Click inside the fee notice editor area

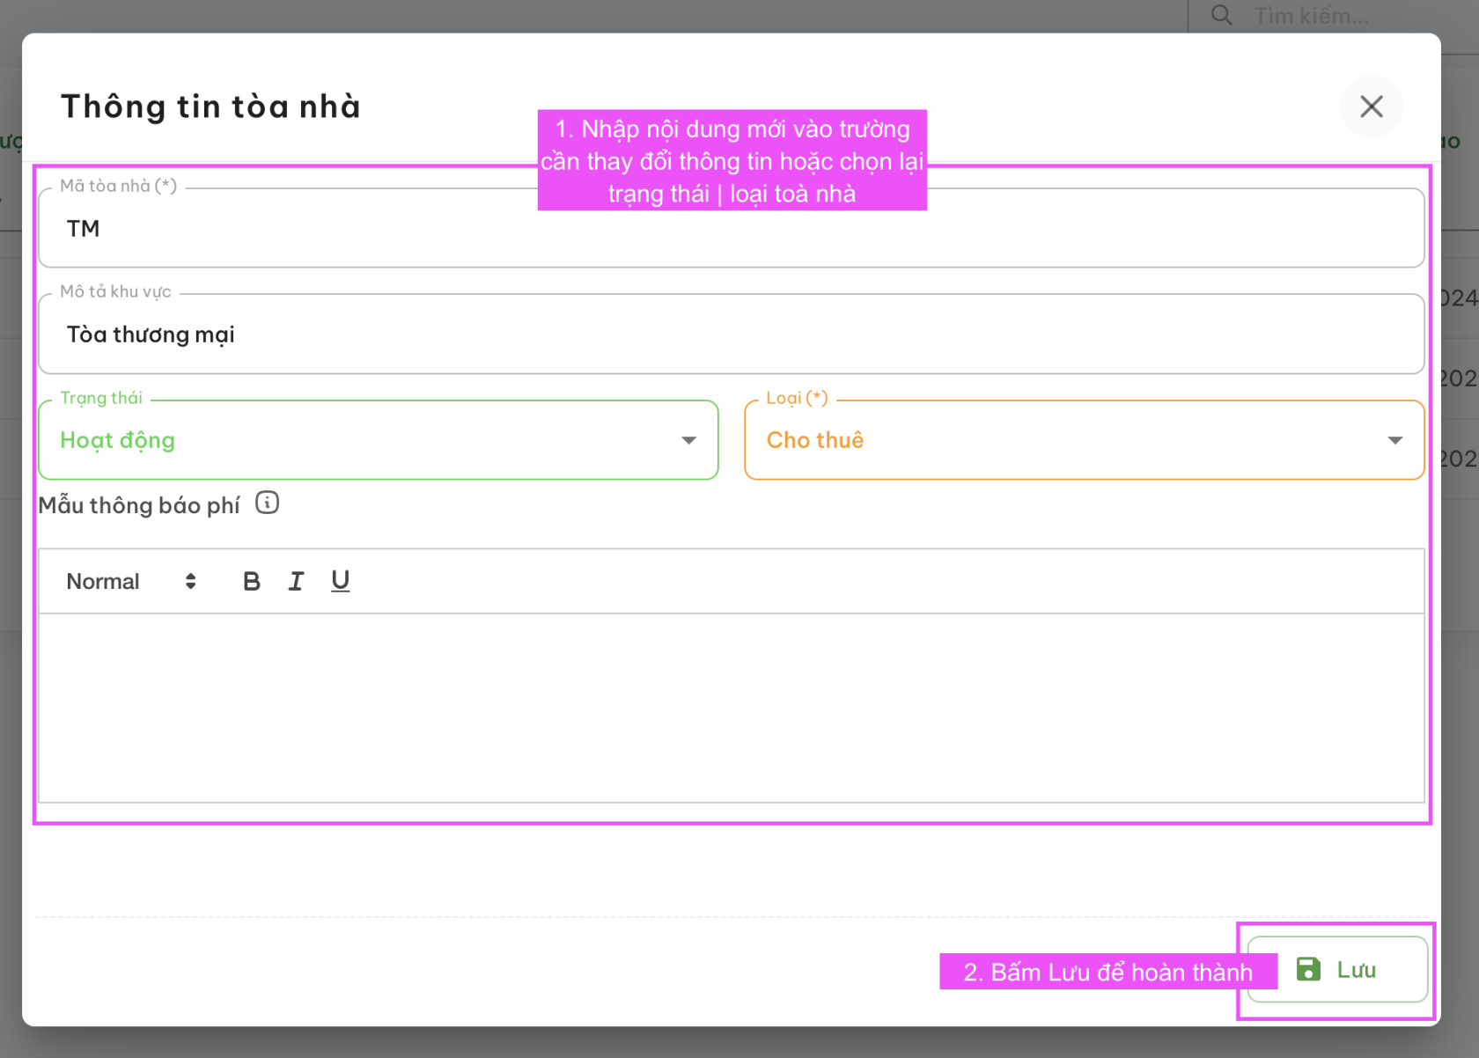(x=731, y=708)
